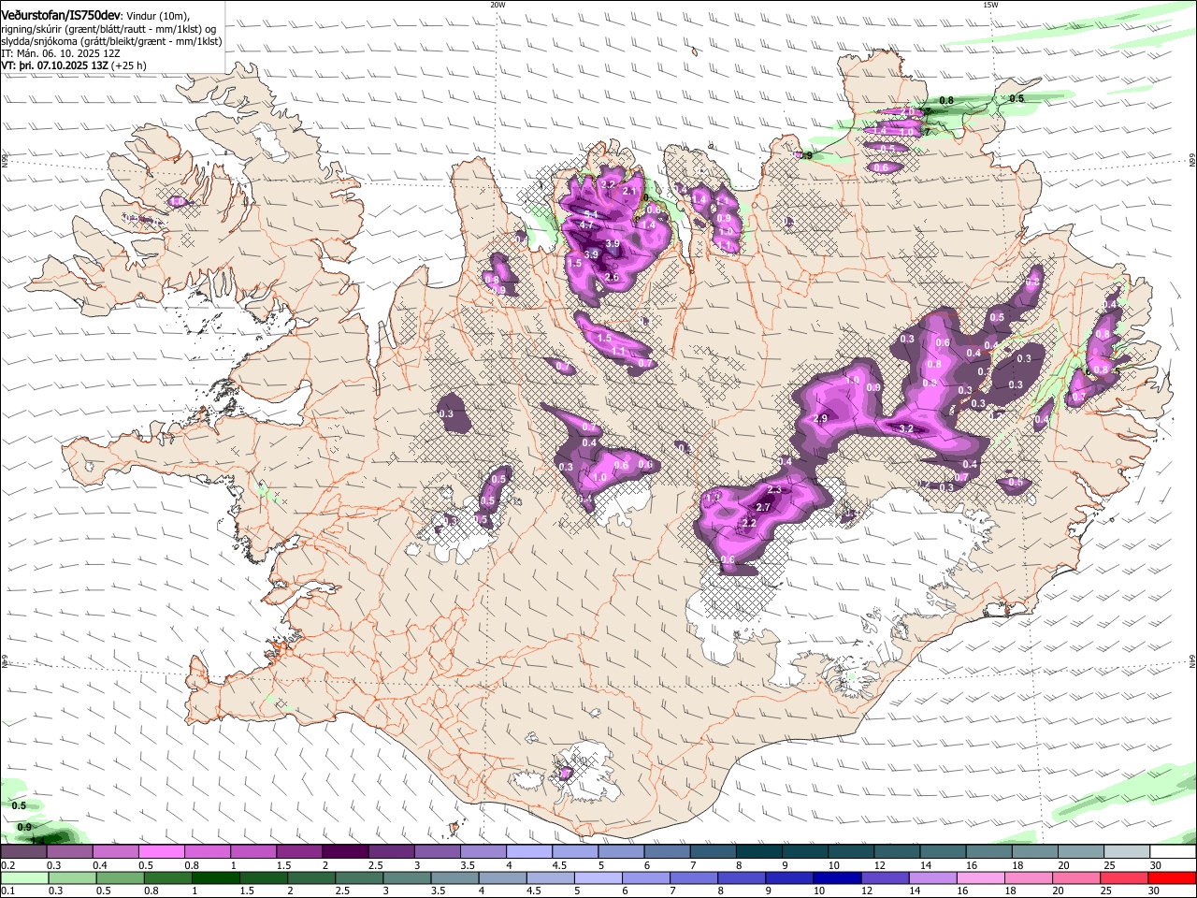Click the 0.9 value in the bottom-left sea
Screen dimensions: 1197x898
[x=24, y=827]
